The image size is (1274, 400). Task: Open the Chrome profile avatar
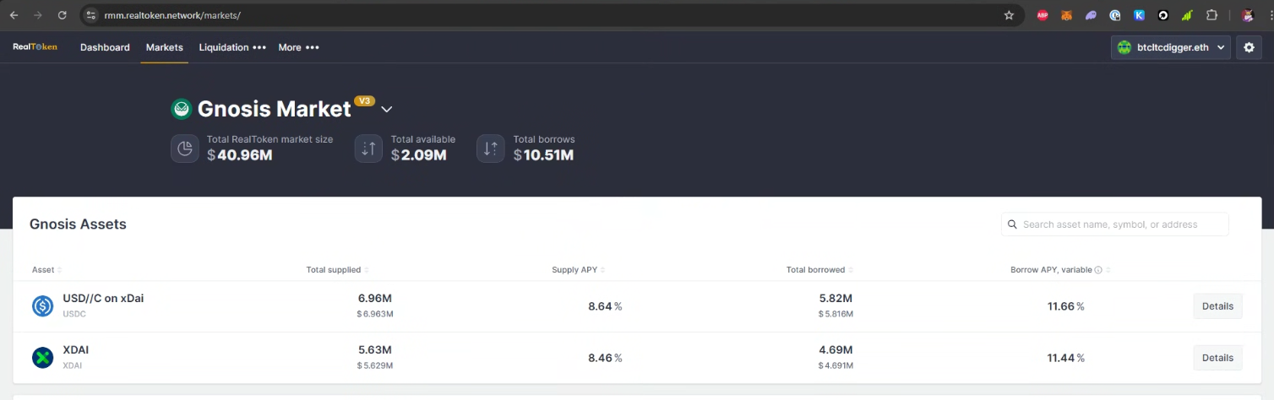point(1247,15)
